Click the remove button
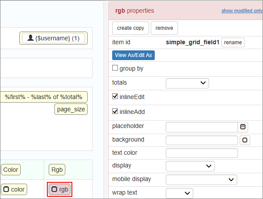This screenshot has width=263, height=199. pyautogui.click(x=164, y=28)
